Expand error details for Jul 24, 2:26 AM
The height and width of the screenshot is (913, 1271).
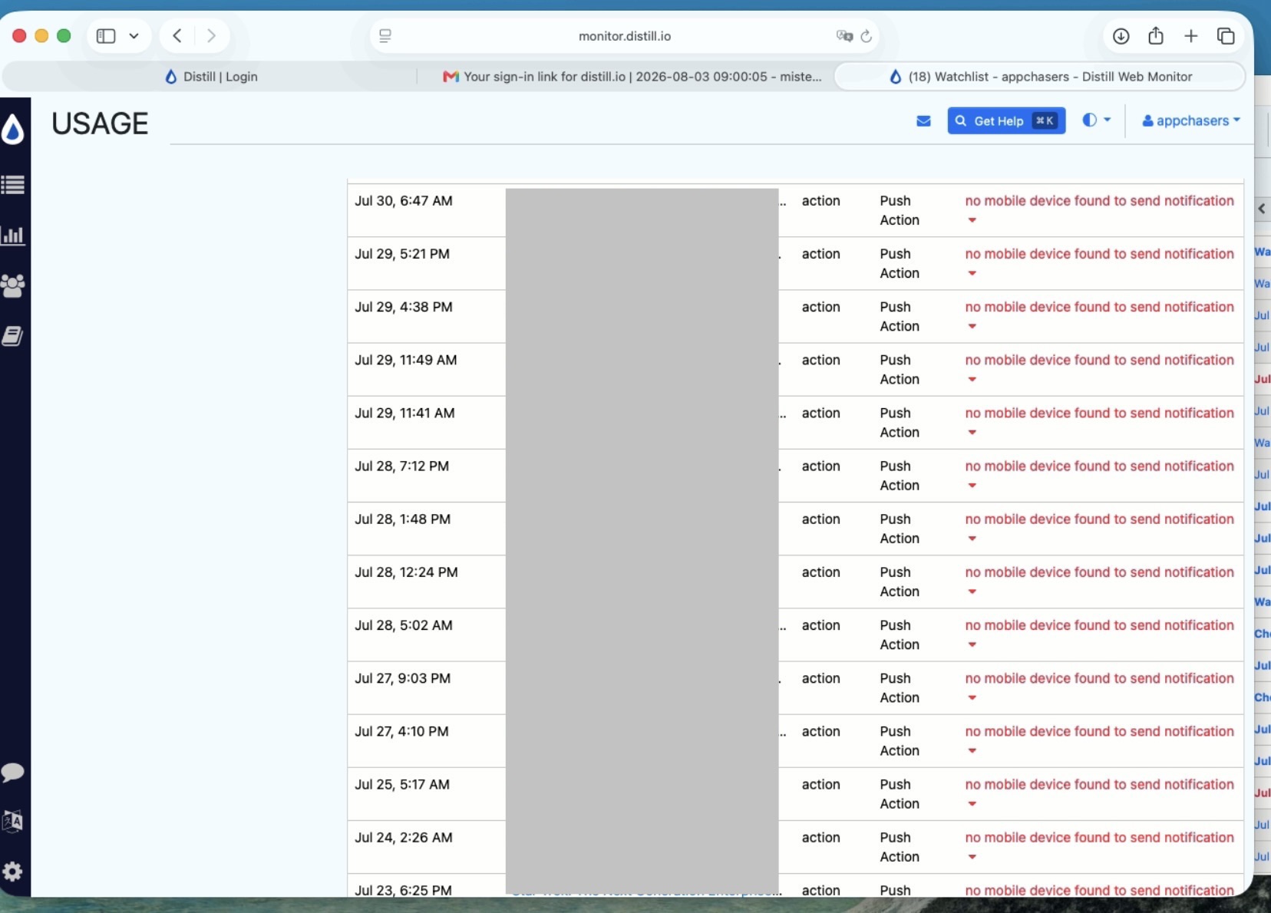(x=972, y=856)
